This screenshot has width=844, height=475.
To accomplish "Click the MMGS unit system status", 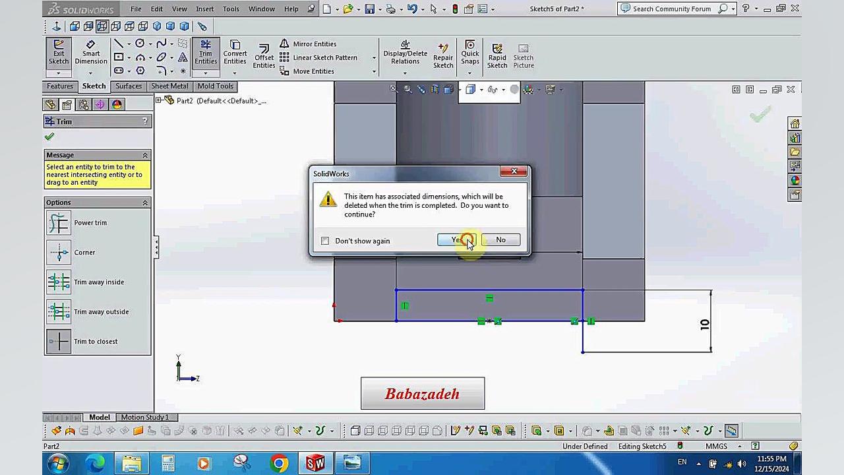I will [716, 447].
